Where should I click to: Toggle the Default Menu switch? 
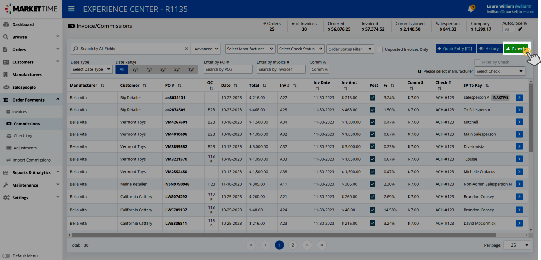coord(6,256)
